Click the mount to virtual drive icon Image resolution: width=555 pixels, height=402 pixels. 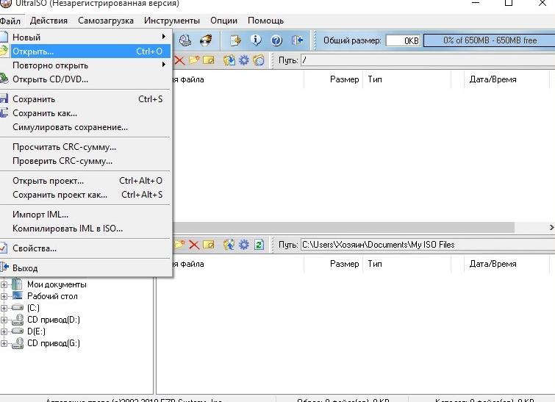point(185,40)
